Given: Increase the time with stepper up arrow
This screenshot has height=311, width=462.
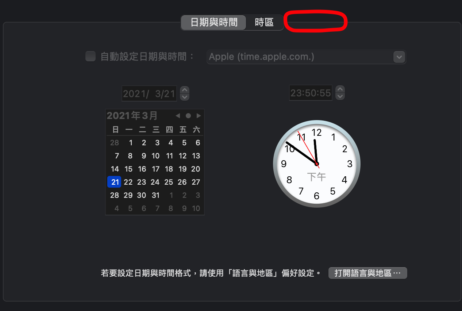Looking at the screenshot, I should pyautogui.click(x=340, y=89).
